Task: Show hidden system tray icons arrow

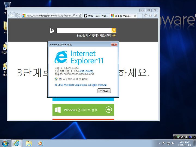Action: 159,143
